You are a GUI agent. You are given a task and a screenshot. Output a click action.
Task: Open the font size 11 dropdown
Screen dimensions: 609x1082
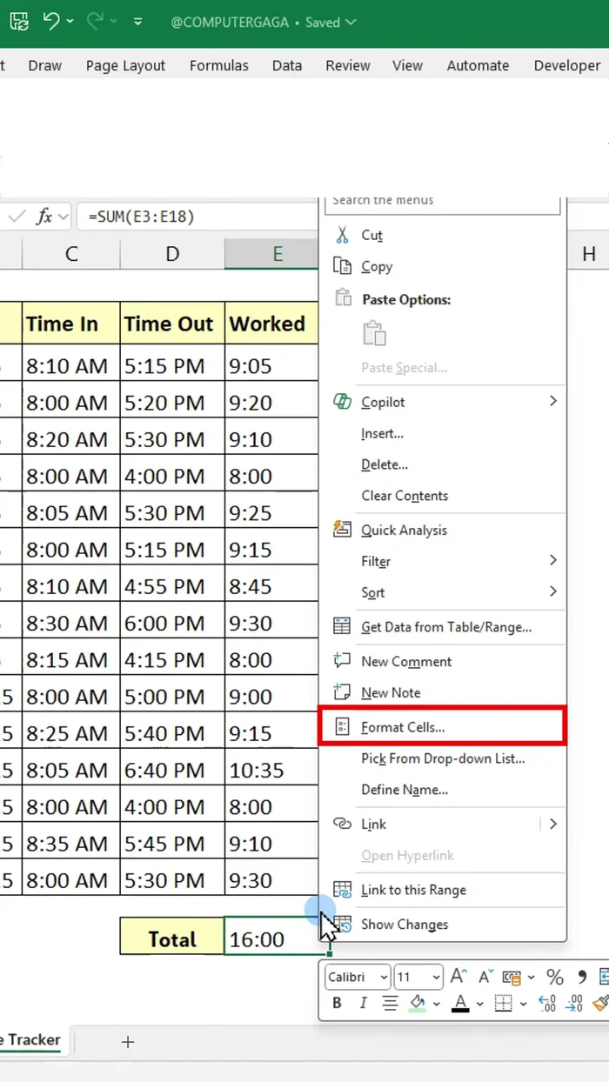pos(435,978)
